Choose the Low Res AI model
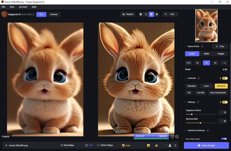Screen dimensions: 231x151 point(201,93)
